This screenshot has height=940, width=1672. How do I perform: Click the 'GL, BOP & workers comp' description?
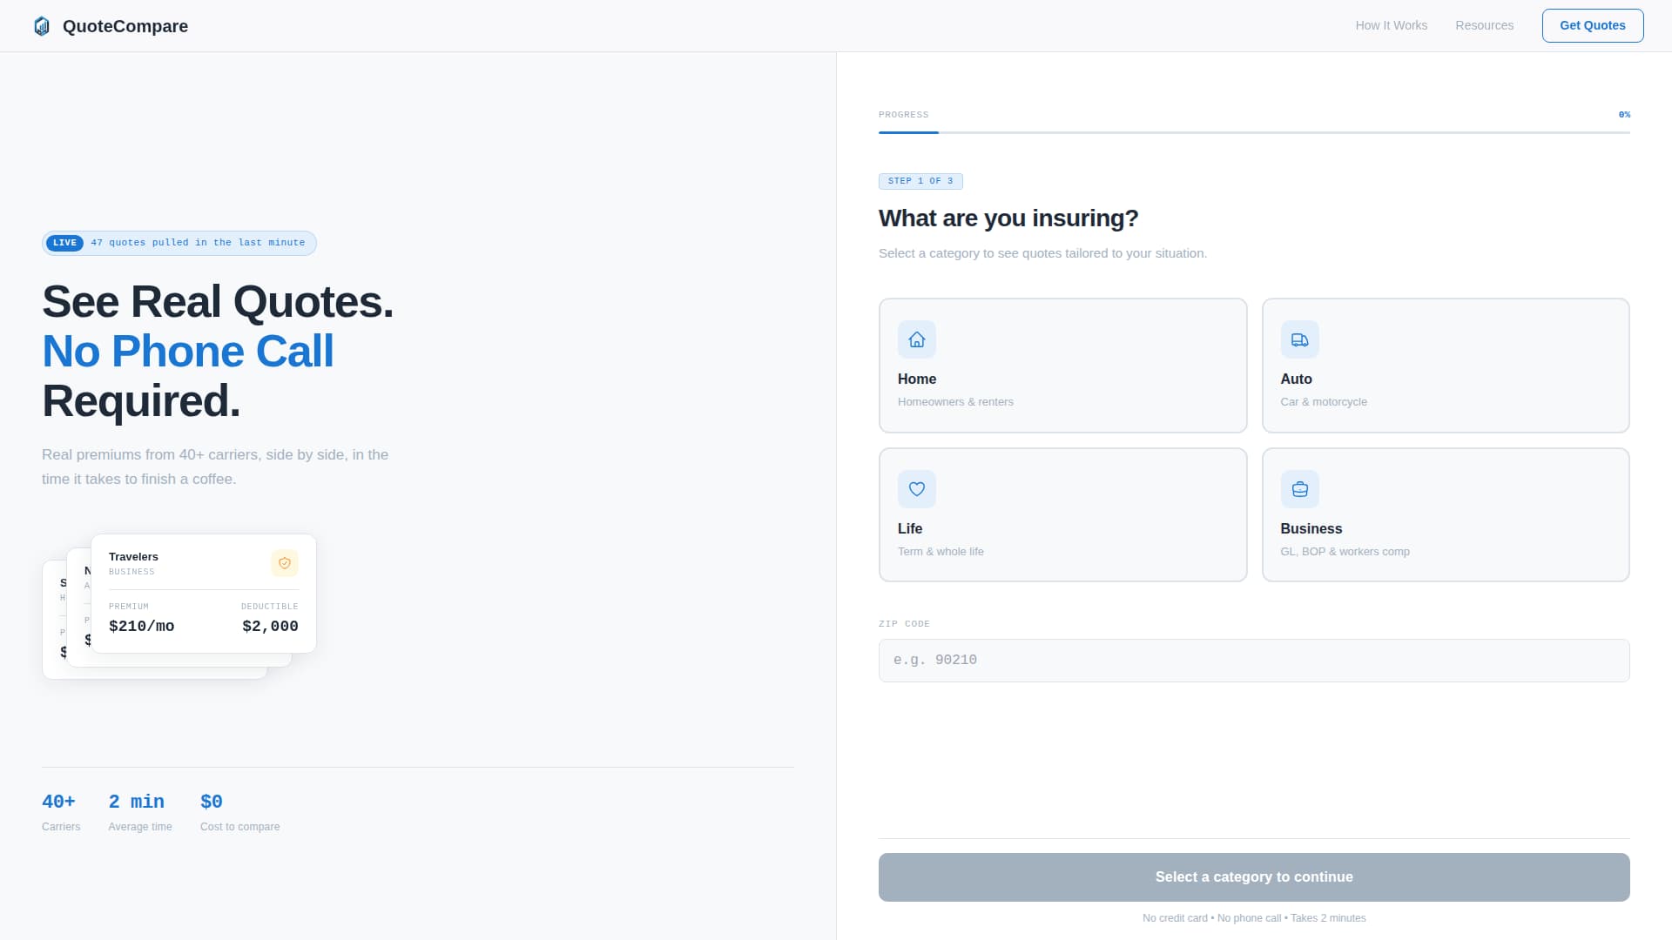point(1345,552)
